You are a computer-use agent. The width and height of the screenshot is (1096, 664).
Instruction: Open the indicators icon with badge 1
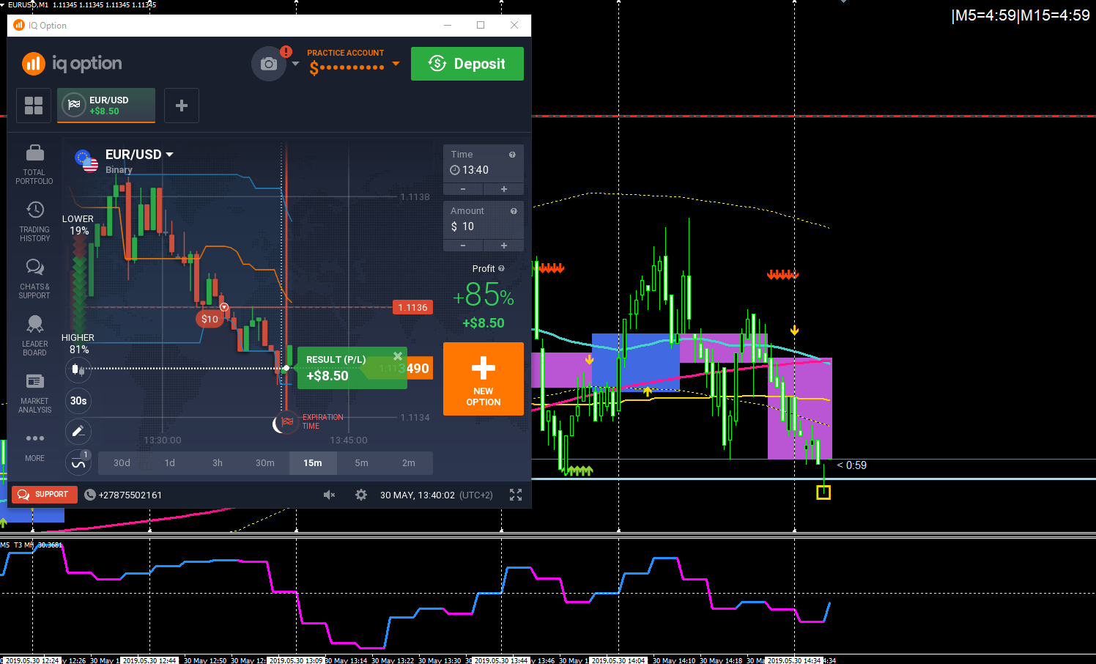pos(78,462)
